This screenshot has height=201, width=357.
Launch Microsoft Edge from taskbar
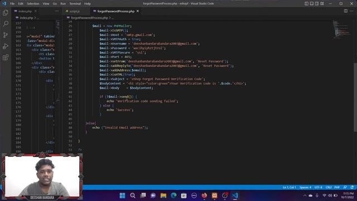click(173, 195)
